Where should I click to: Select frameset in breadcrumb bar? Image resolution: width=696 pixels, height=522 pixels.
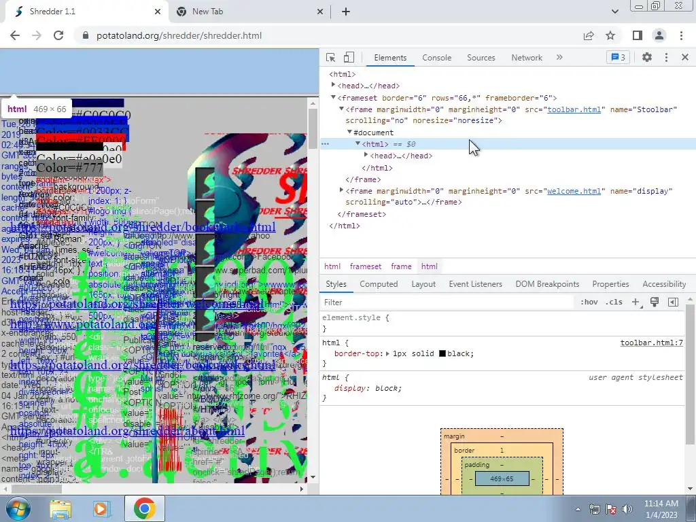[x=365, y=266]
